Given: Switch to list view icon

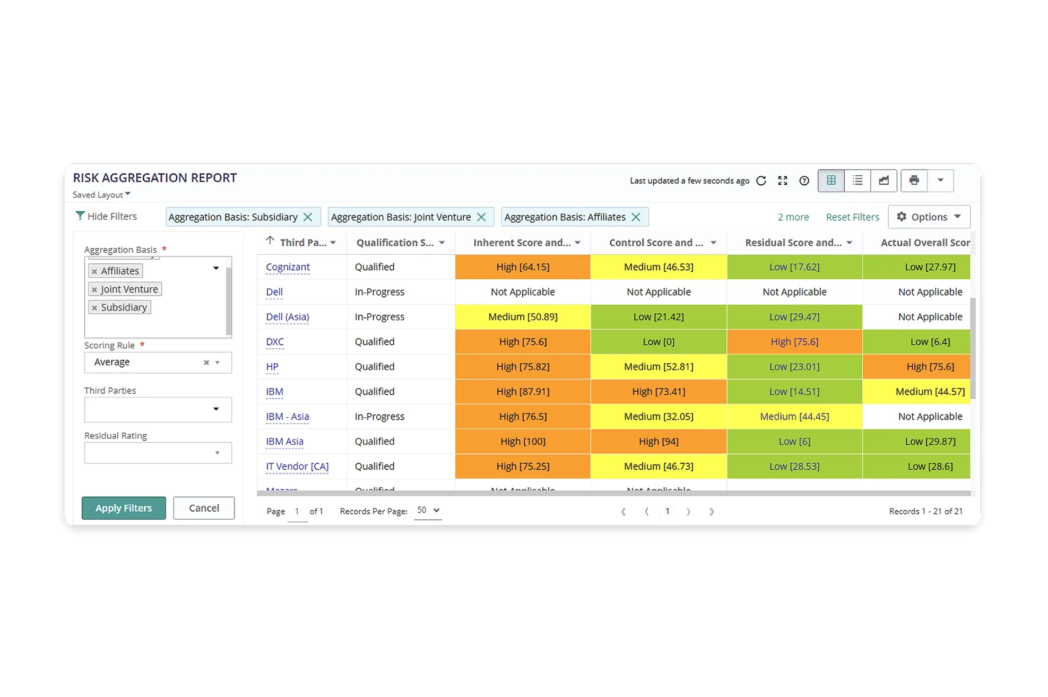Looking at the screenshot, I should 858,180.
